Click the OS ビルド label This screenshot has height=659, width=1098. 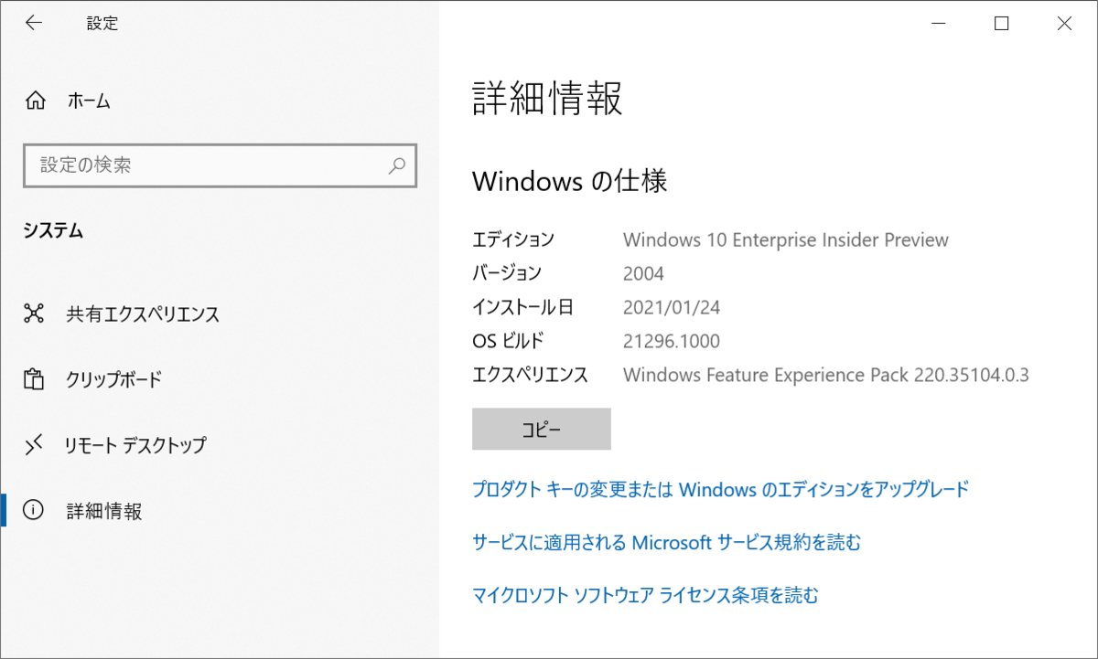coord(508,341)
